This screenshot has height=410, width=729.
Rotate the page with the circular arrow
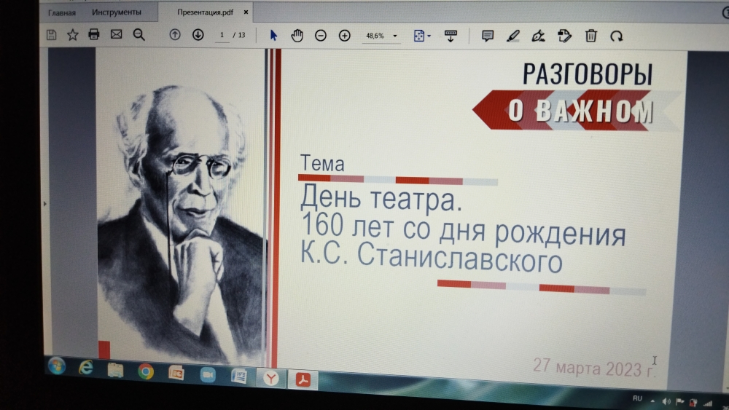617,36
